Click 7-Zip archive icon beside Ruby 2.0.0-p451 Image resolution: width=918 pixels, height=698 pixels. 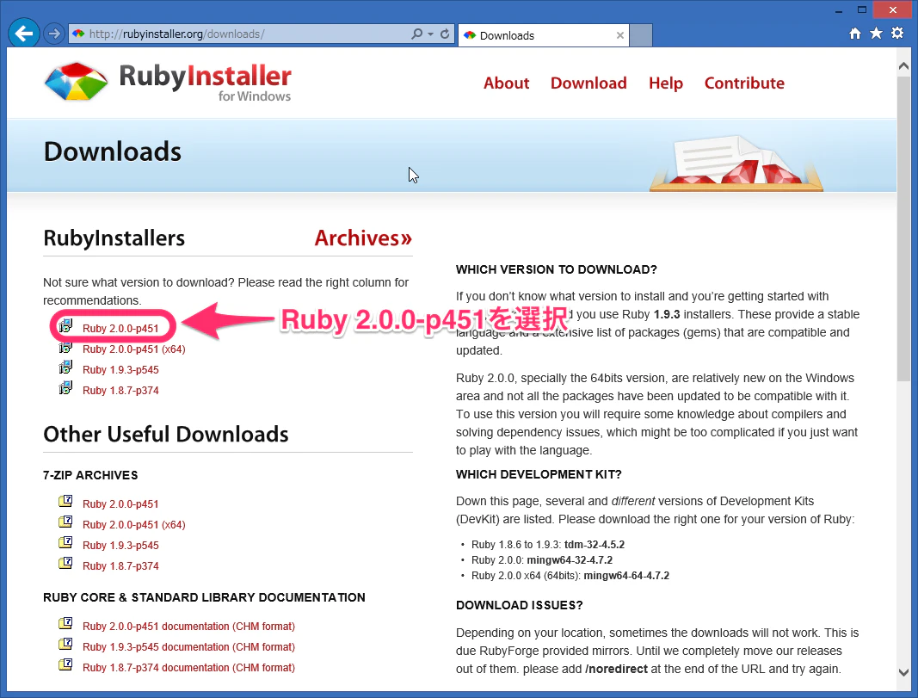coord(65,501)
